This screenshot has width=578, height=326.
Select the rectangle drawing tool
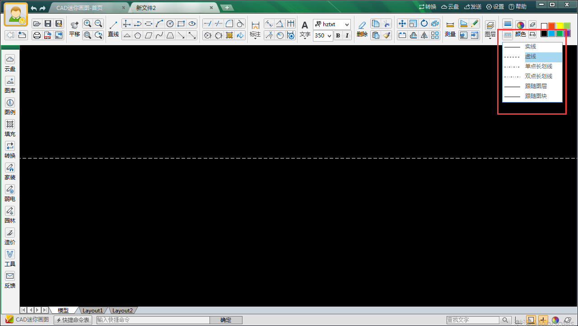click(181, 23)
